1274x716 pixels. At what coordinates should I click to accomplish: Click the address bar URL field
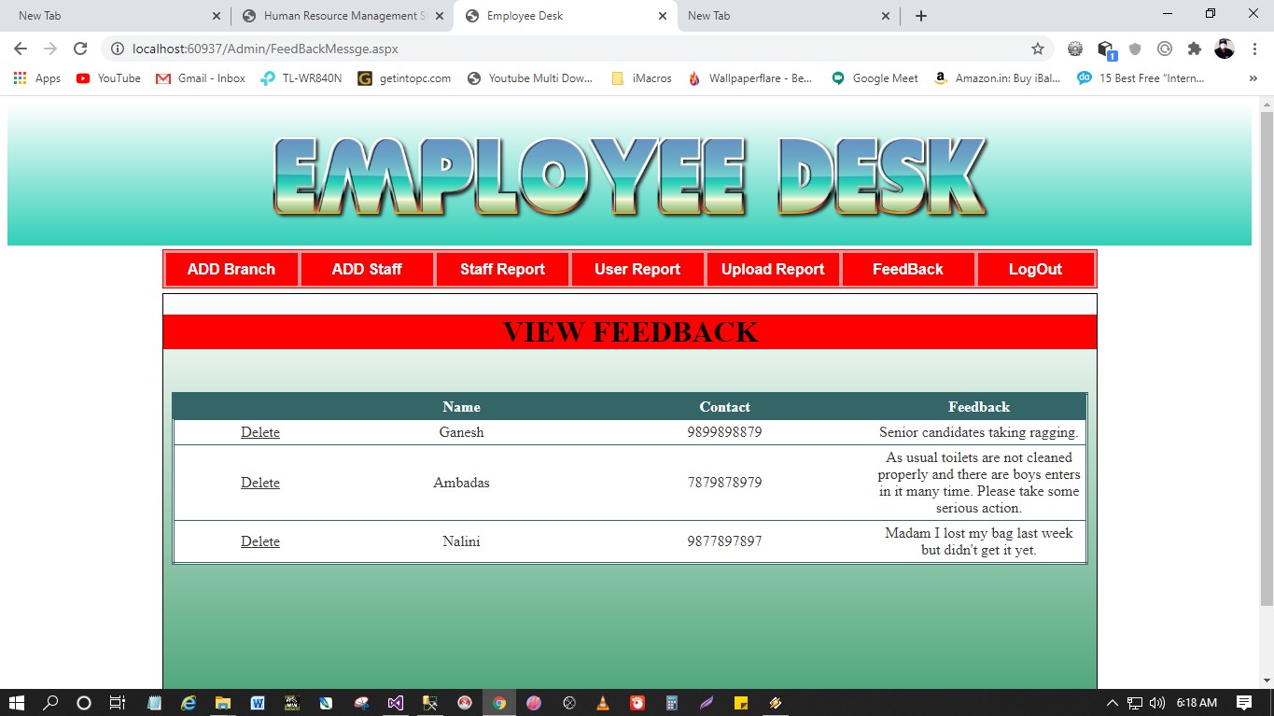[560, 49]
